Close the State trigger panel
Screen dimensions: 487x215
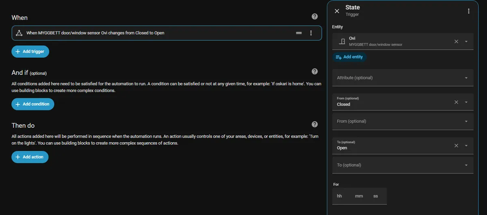(x=337, y=11)
